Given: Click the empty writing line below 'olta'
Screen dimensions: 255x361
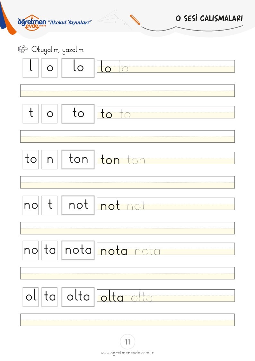Looking at the screenshot, I should [x=127, y=320].
